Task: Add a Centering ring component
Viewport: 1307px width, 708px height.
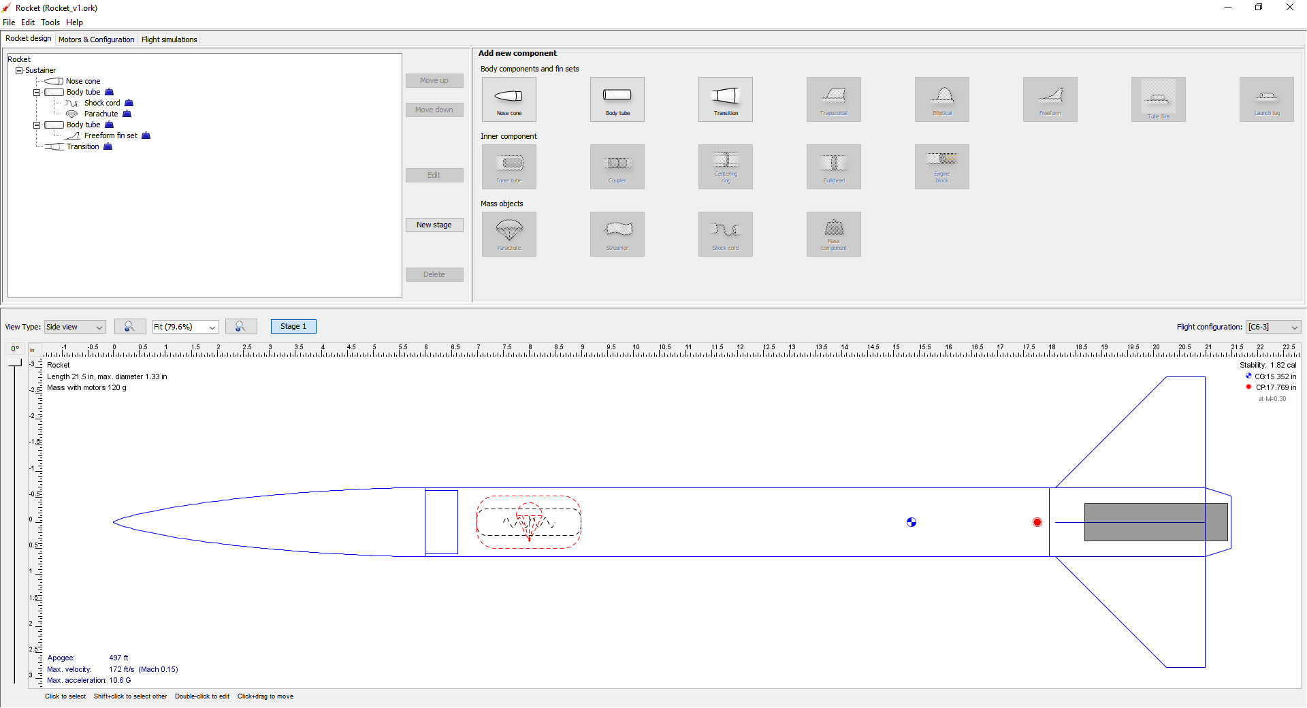Action: (x=725, y=167)
